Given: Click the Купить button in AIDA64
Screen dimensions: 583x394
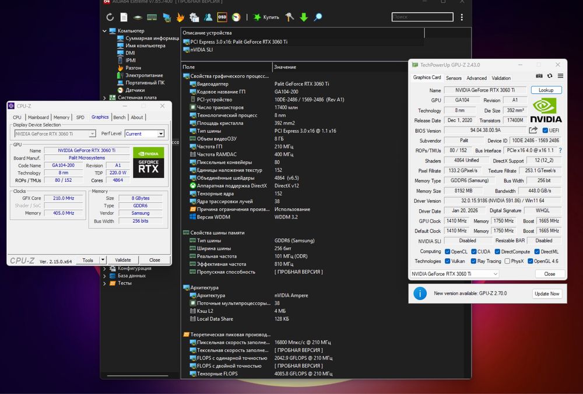Looking at the screenshot, I should pyautogui.click(x=266, y=17).
